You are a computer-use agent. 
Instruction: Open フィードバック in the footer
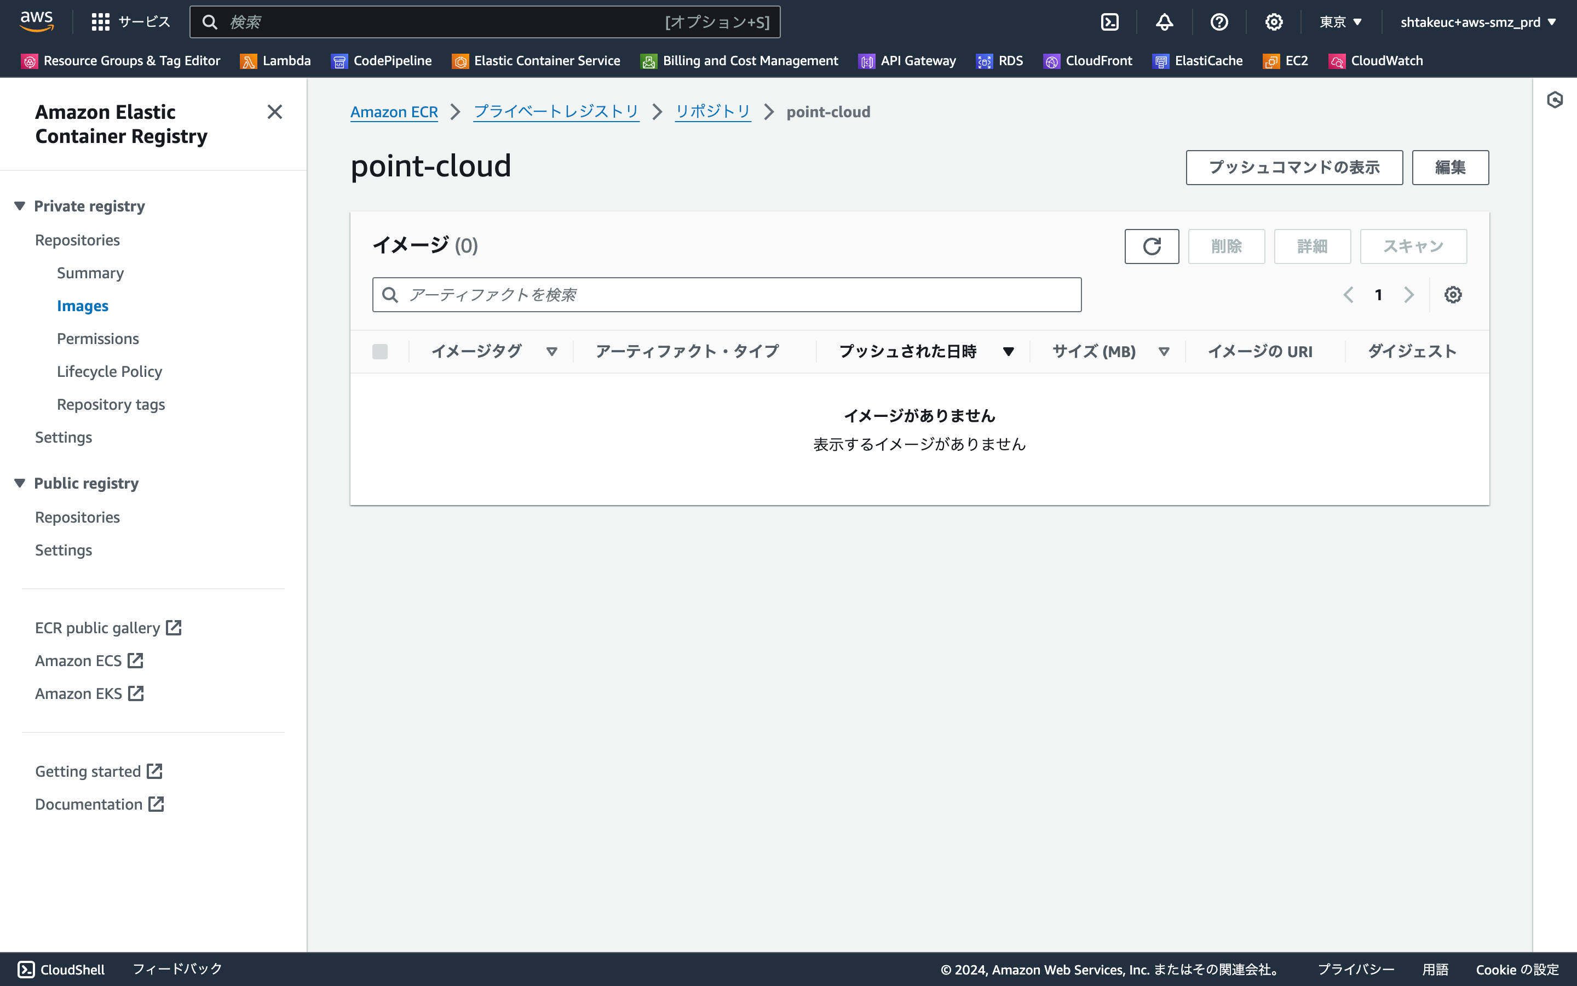(x=177, y=969)
